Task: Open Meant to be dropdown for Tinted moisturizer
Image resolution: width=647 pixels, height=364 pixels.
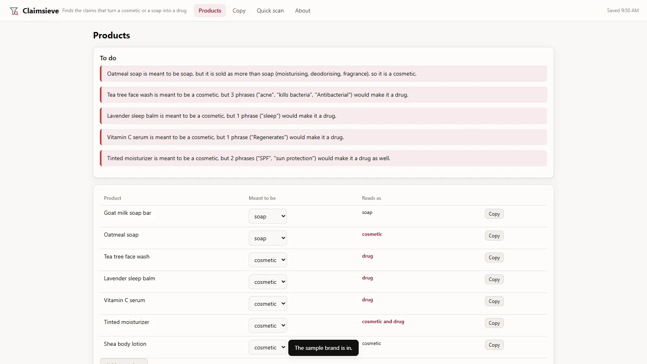Action: tap(268, 326)
